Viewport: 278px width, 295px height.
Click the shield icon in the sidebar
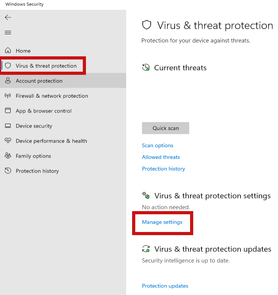pos(8,65)
